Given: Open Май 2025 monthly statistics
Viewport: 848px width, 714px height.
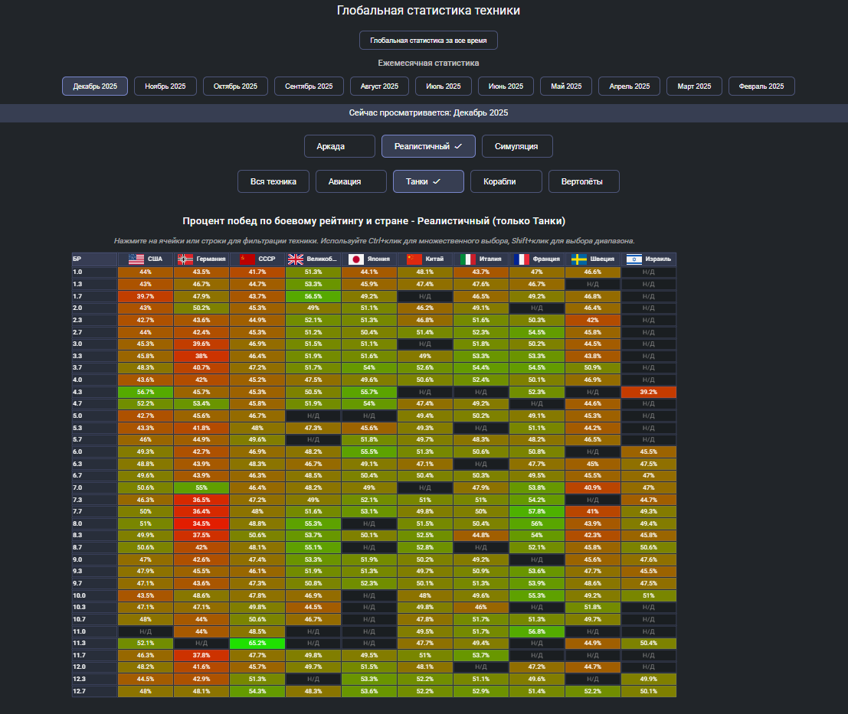Looking at the screenshot, I should [566, 86].
